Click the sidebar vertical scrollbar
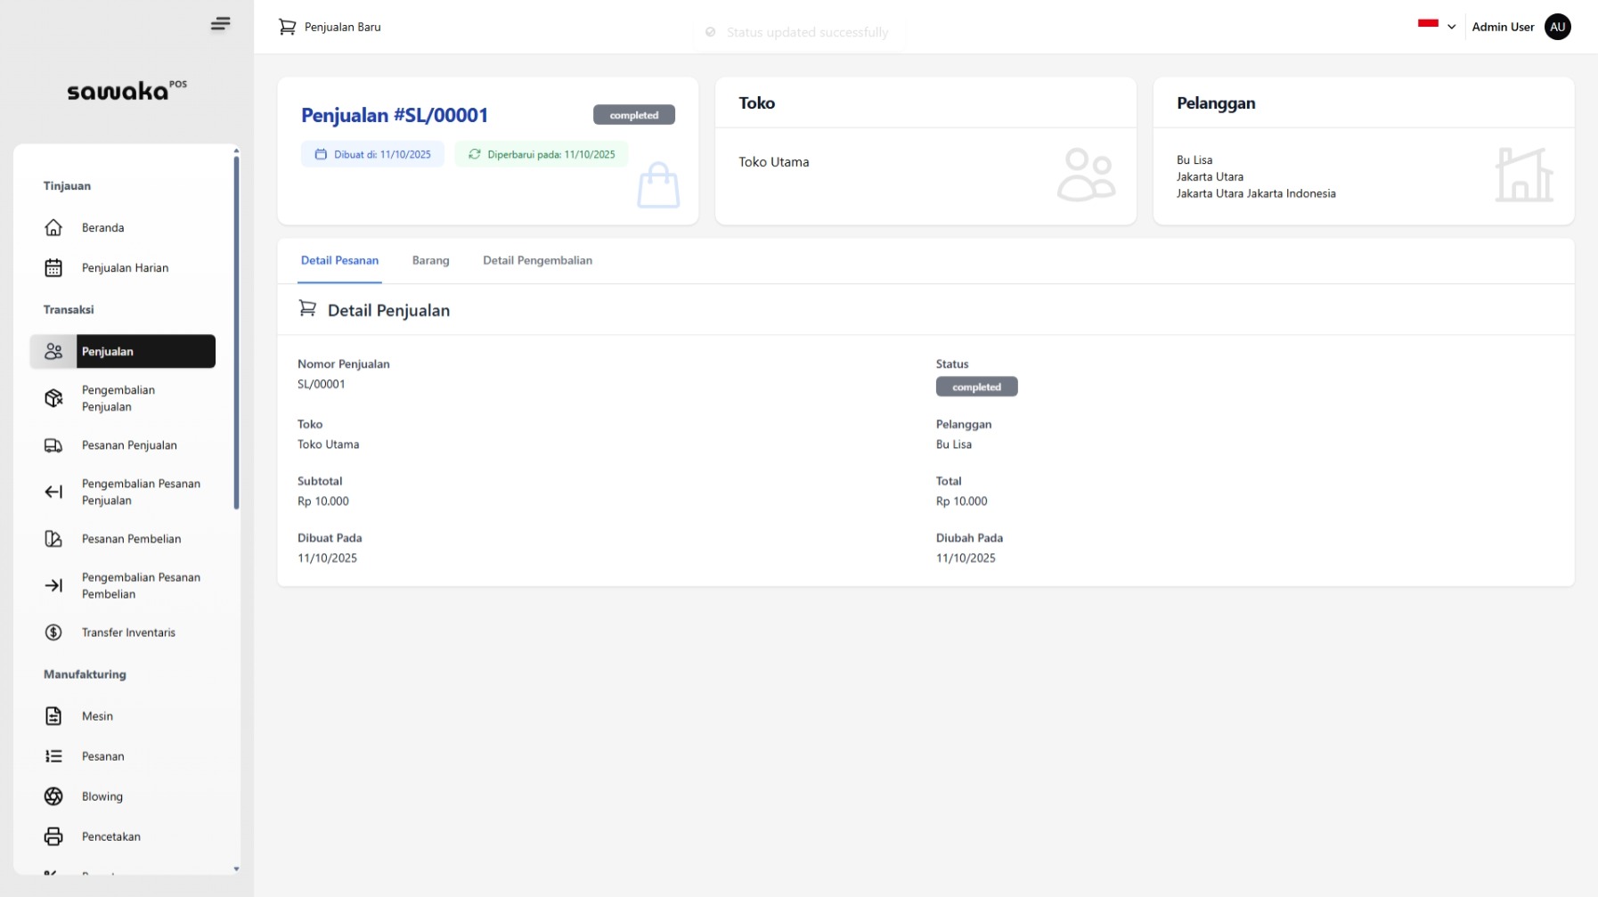The image size is (1598, 897). [x=236, y=331]
